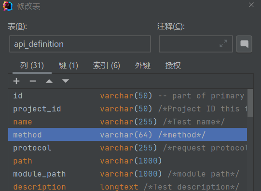Close the modify table dialog

[251, 5]
